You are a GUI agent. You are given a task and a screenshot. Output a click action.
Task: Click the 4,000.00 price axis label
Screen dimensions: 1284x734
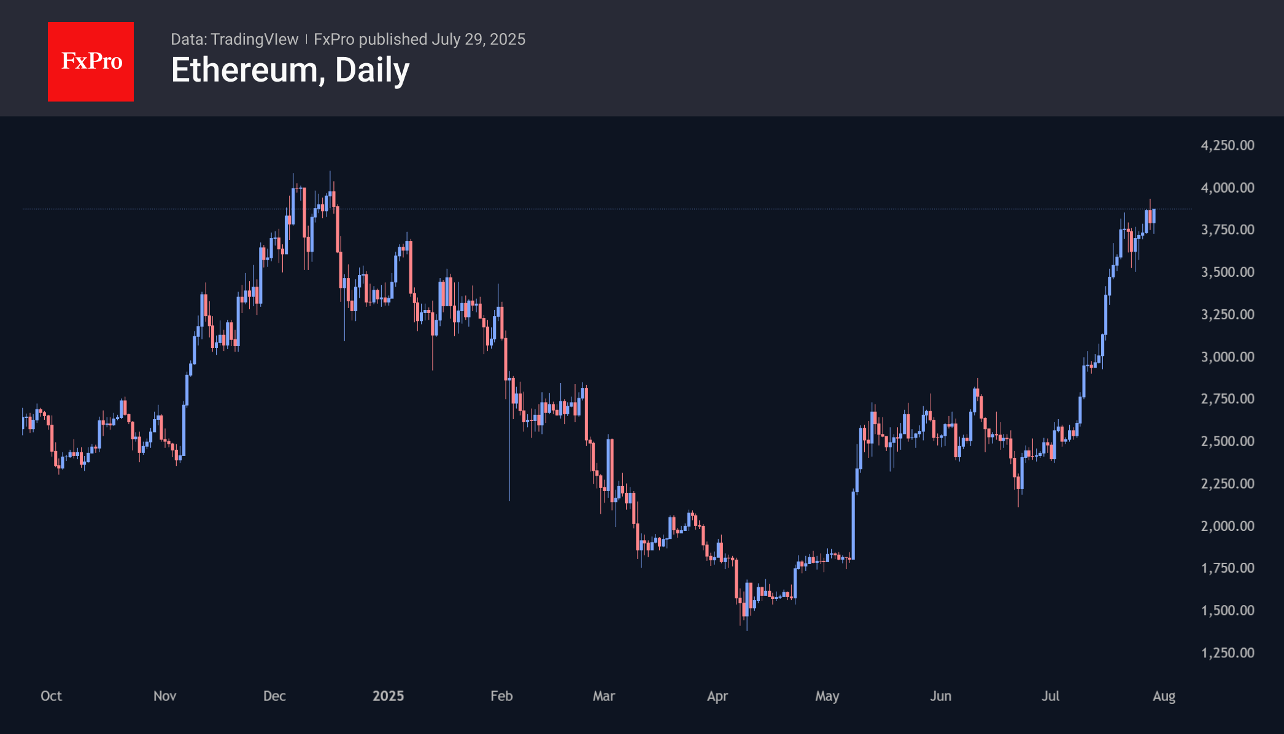coord(1228,188)
